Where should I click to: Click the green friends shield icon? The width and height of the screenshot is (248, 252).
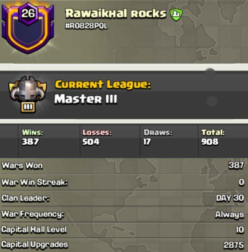(176, 15)
